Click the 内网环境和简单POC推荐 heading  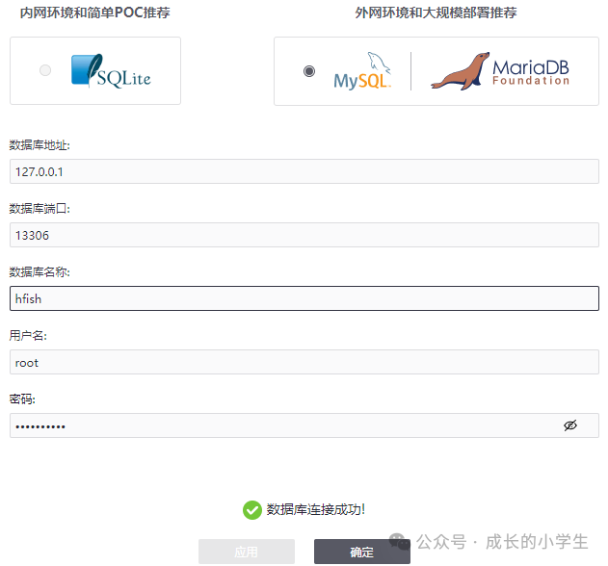point(95,13)
